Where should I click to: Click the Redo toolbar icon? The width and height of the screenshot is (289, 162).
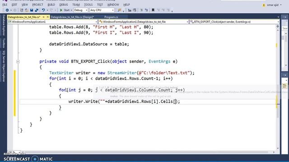pyautogui.click(x=51, y=10)
